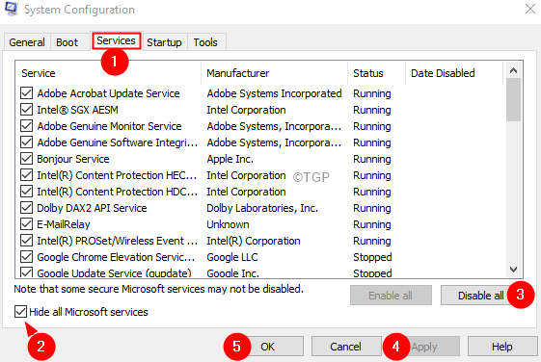Uncheck Dolby DAX2 API Service

tap(27, 208)
